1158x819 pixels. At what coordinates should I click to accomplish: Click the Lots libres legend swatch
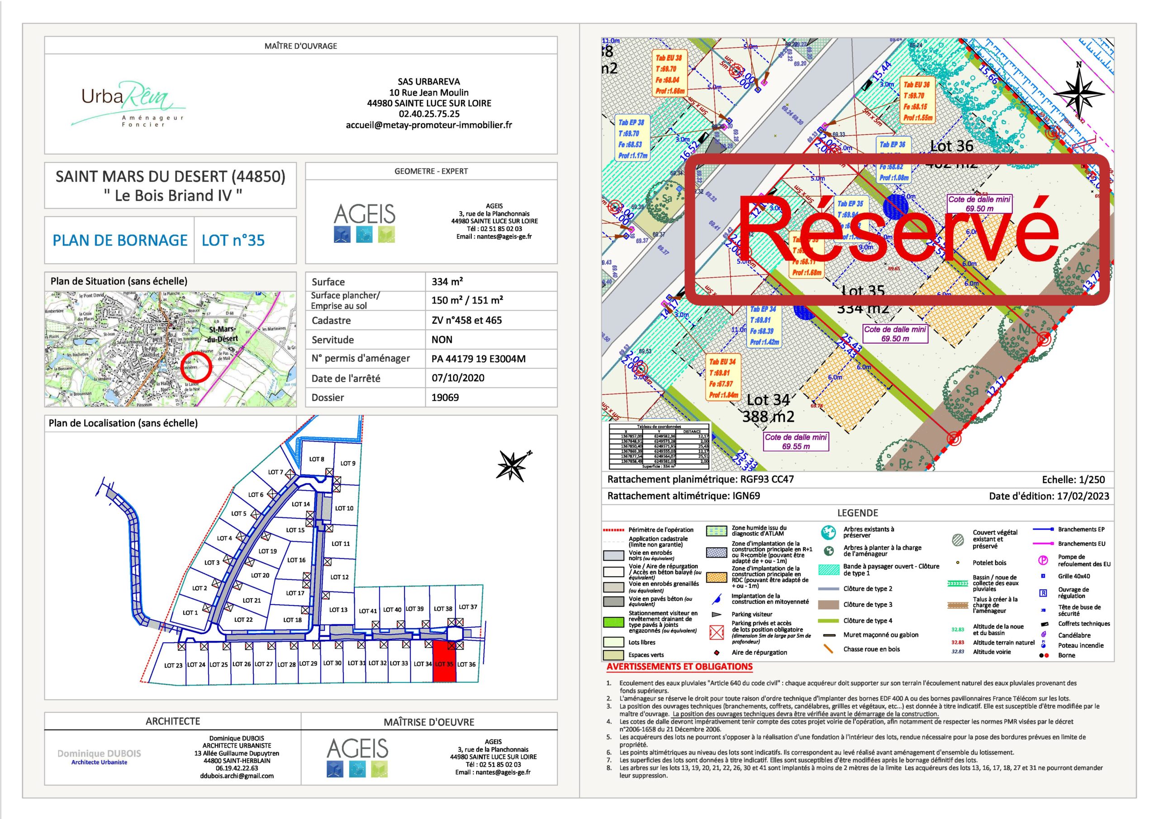pyautogui.click(x=613, y=642)
